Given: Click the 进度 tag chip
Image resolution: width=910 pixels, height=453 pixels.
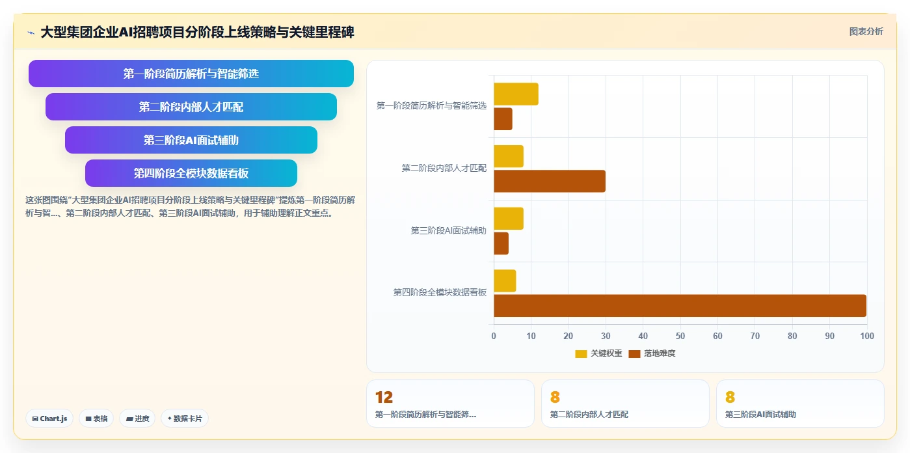Looking at the screenshot, I should pos(137,419).
